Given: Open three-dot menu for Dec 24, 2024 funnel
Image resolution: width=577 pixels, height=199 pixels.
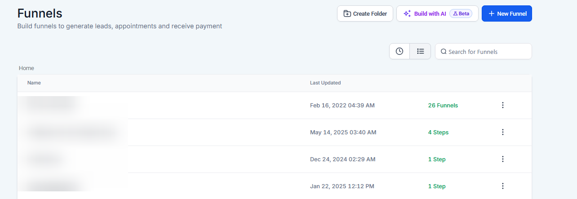Looking at the screenshot, I should 503,159.
